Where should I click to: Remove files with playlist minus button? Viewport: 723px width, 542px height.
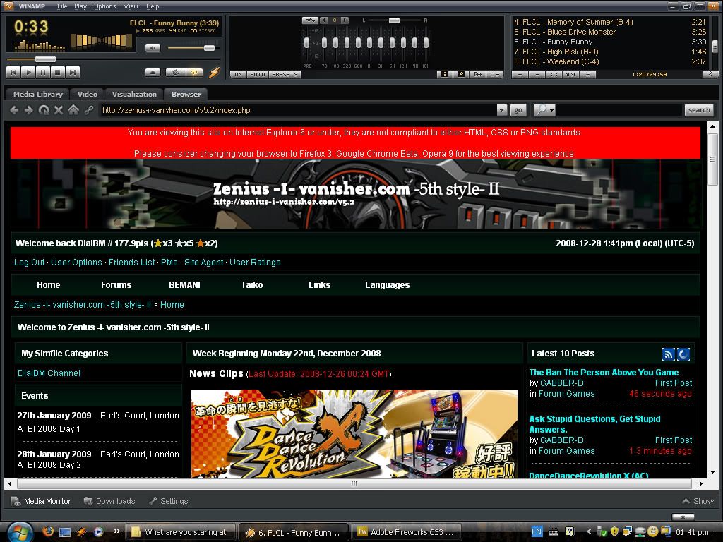[x=537, y=74]
